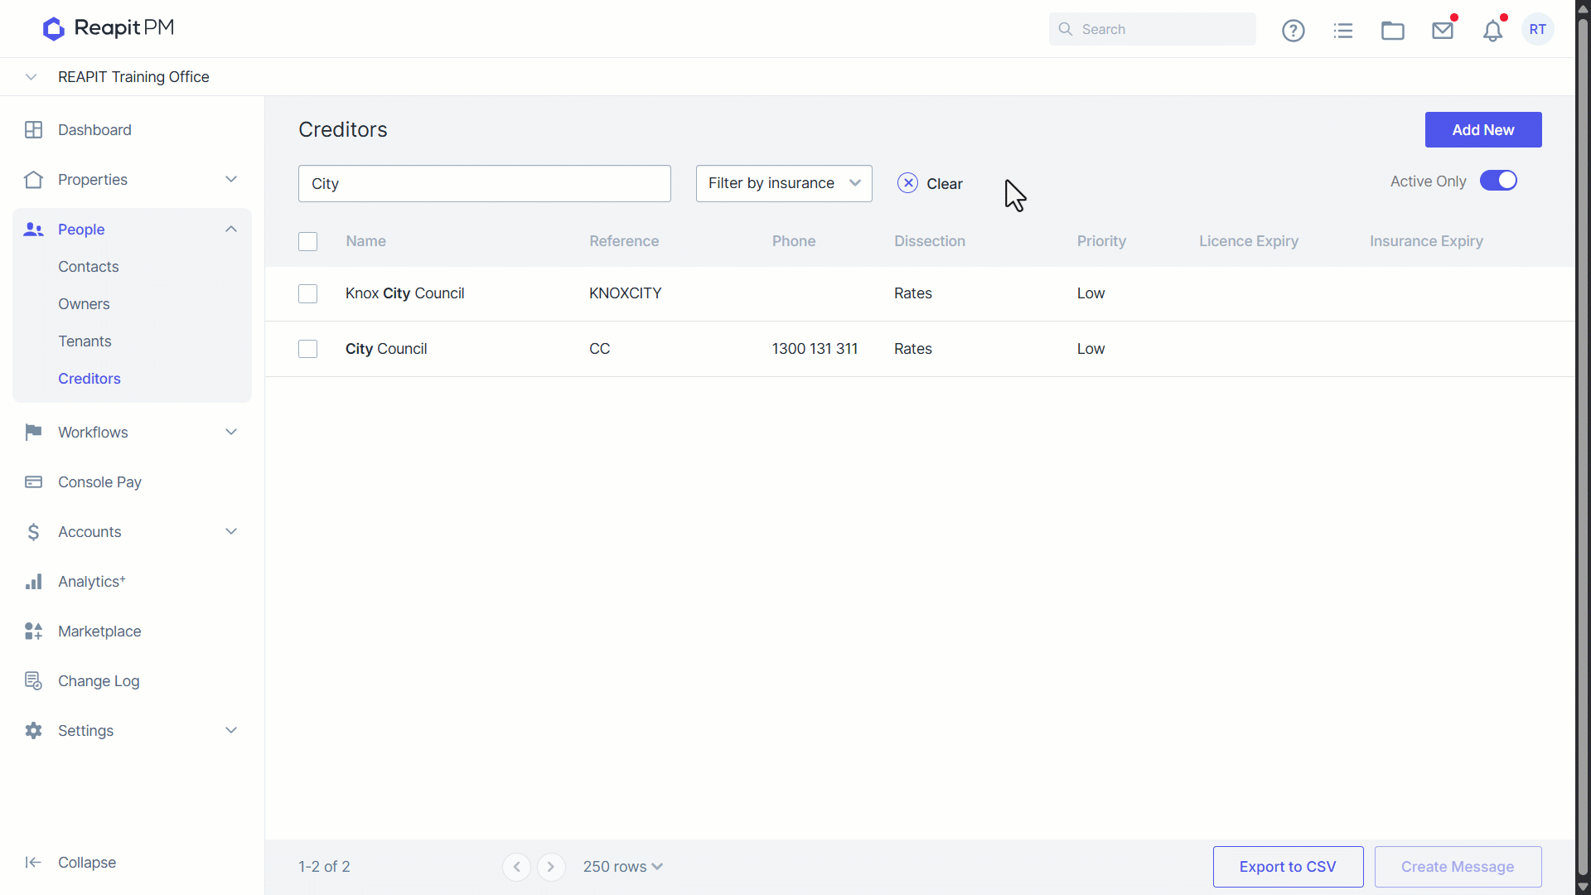Open the folder icon in the header

[x=1392, y=31]
